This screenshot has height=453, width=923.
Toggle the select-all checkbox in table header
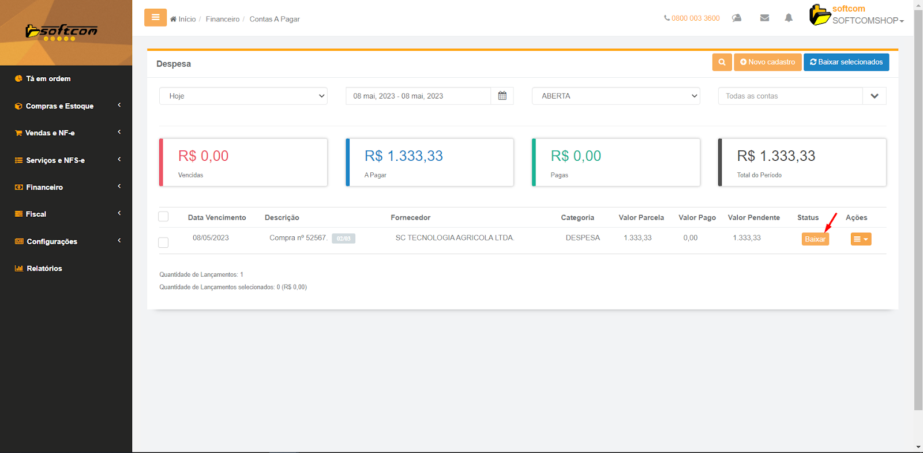click(163, 217)
